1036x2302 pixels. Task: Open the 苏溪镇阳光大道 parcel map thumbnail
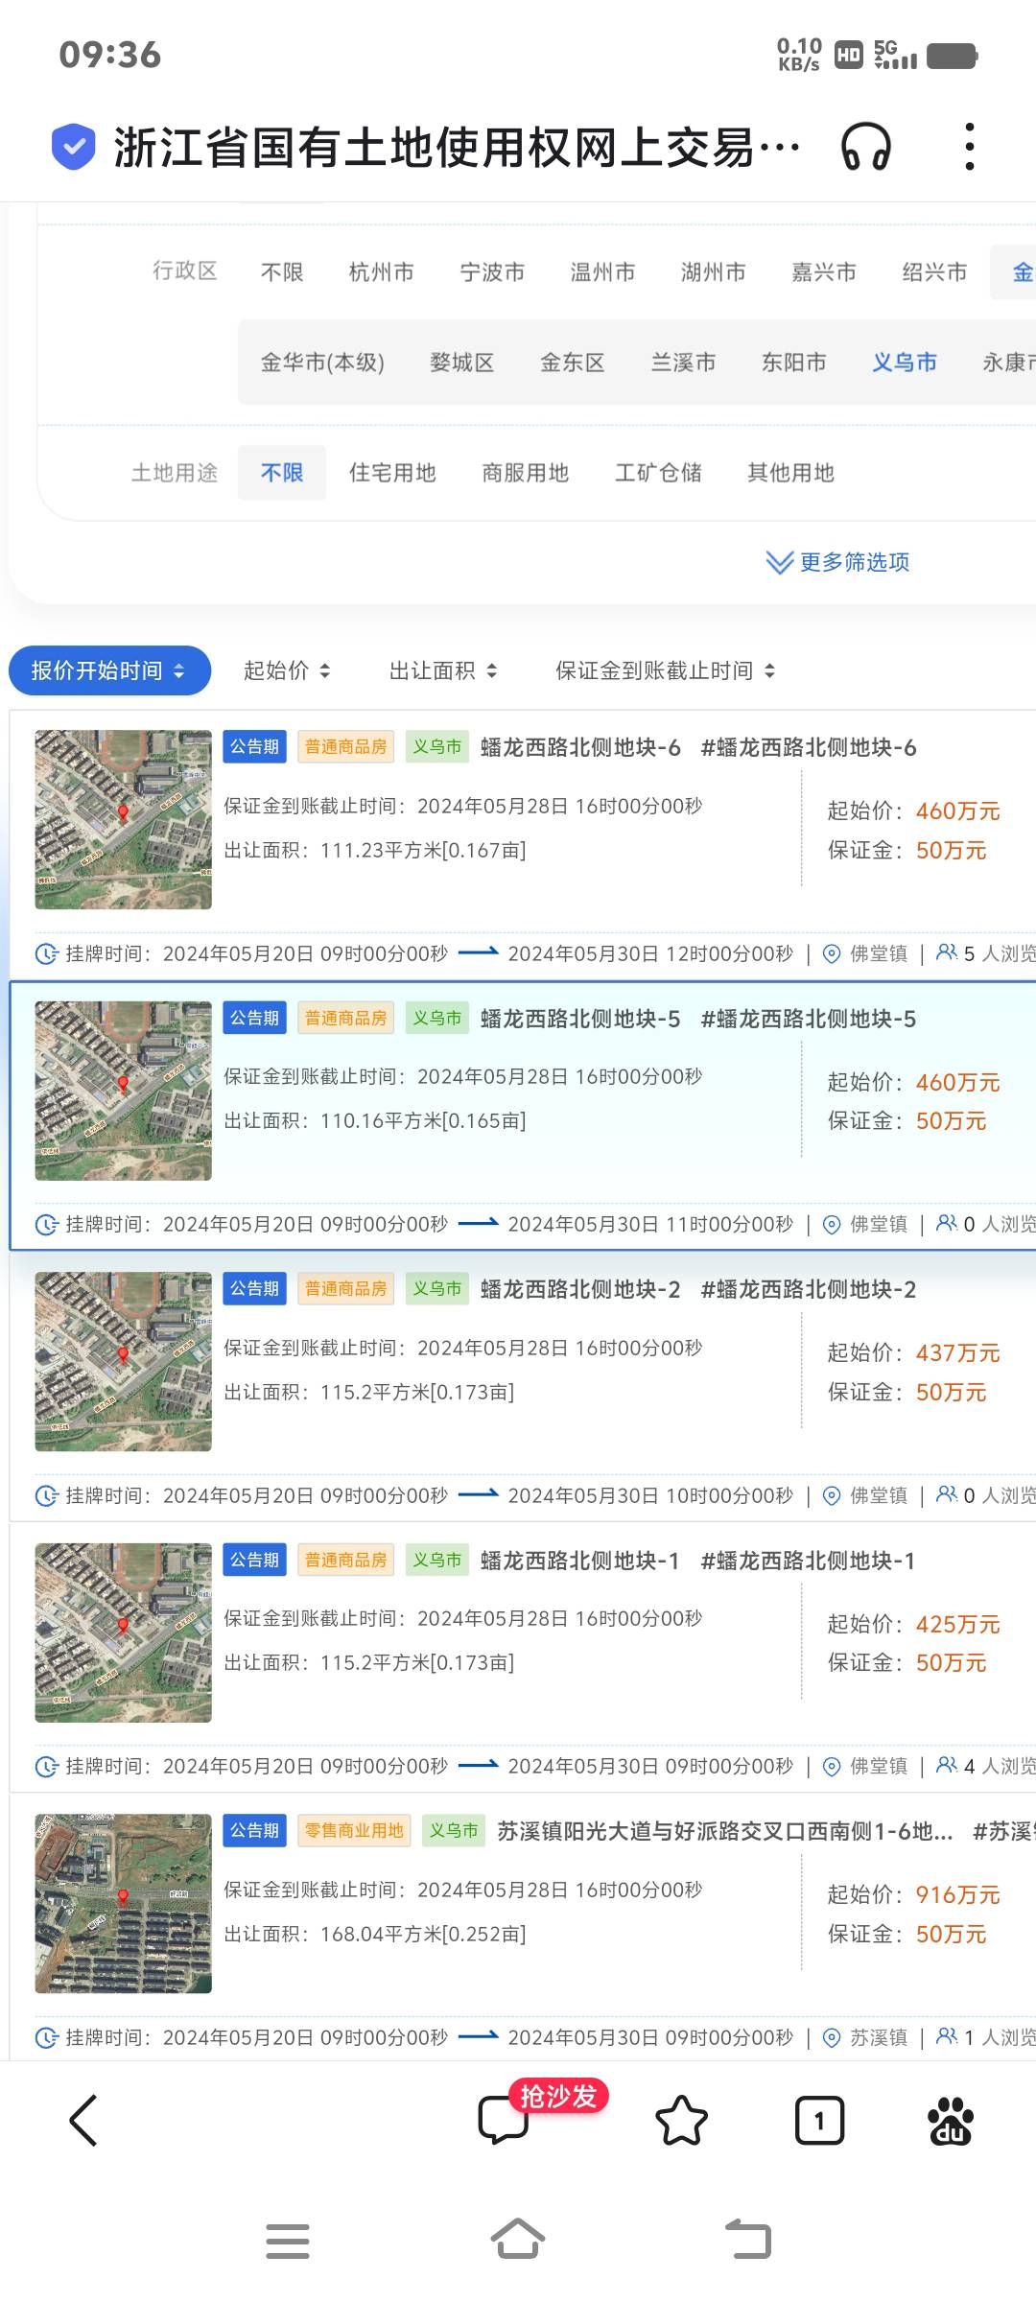123,1903
